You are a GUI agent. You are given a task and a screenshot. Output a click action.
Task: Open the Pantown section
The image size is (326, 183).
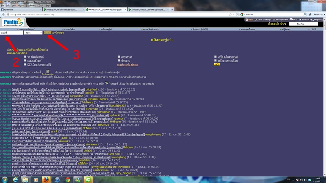(304, 20)
